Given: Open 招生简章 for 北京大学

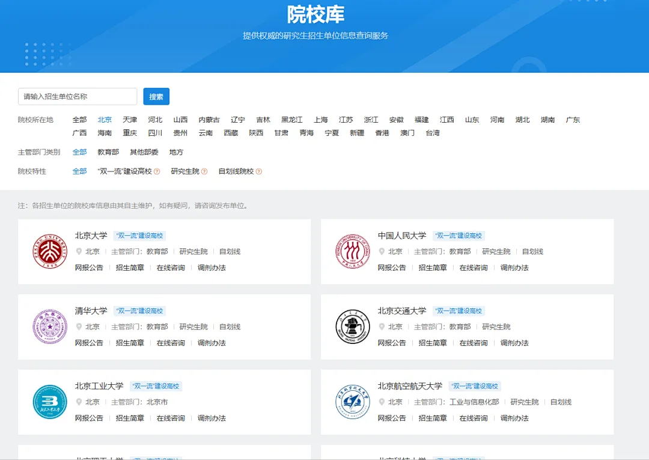Looking at the screenshot, I should 130,268.
